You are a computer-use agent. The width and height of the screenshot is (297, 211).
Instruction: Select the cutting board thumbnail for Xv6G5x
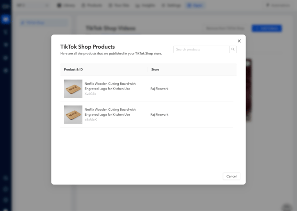(73, 89)
